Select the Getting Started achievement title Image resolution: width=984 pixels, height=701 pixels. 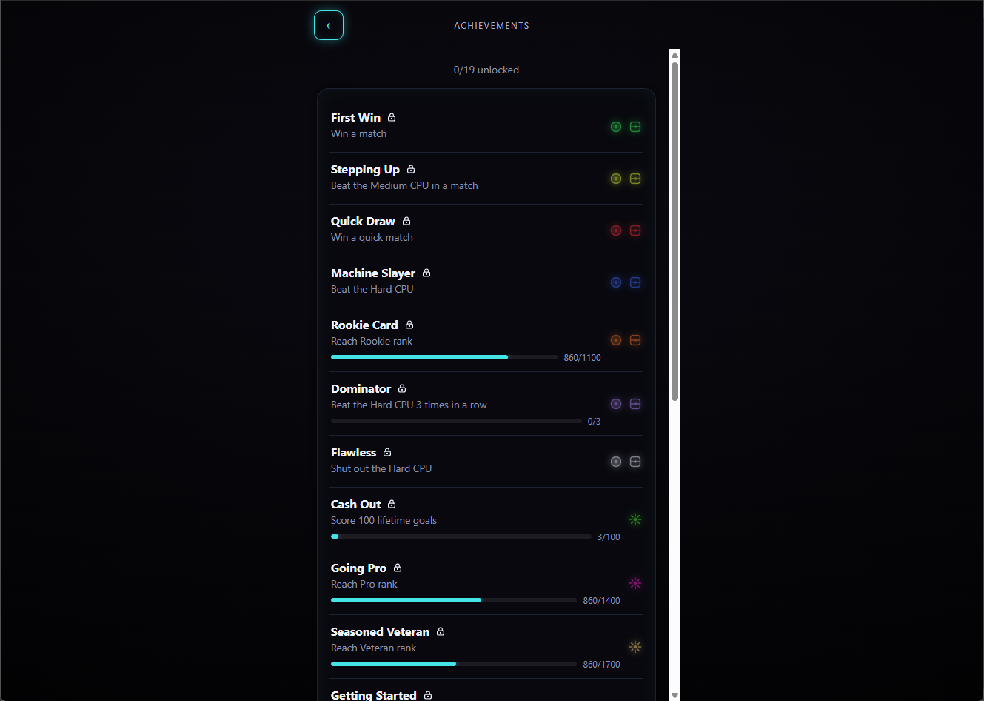click(x=374, y=695)
